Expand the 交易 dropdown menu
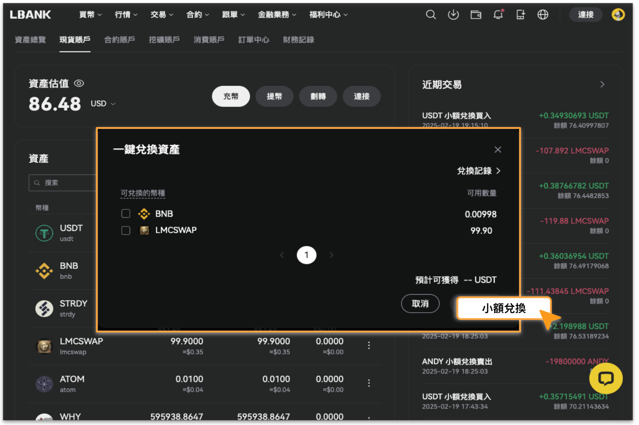This screenshot has height=425, width=639. tap(162, 15)
